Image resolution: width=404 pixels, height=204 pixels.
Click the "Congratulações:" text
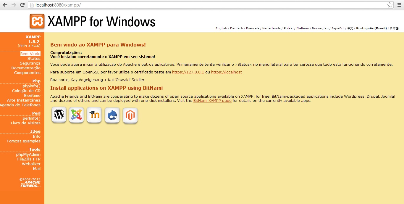66,53
